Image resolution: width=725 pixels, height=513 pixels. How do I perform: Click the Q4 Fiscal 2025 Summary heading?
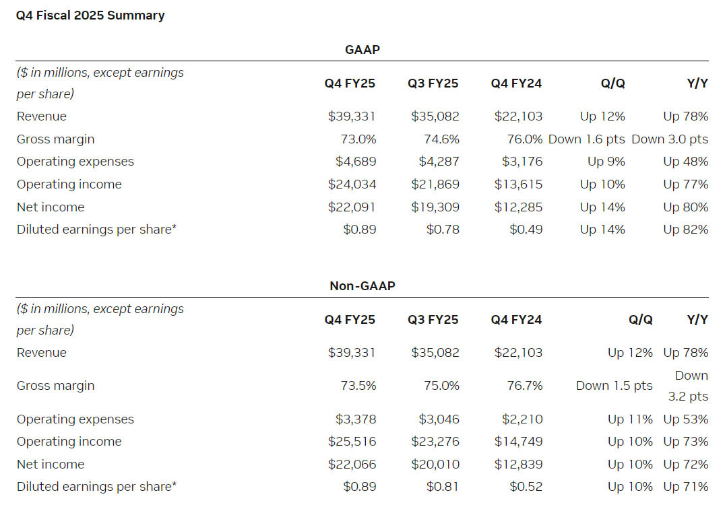coord(90,15)
